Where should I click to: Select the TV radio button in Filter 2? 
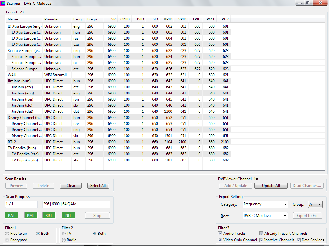pos(64,234)
